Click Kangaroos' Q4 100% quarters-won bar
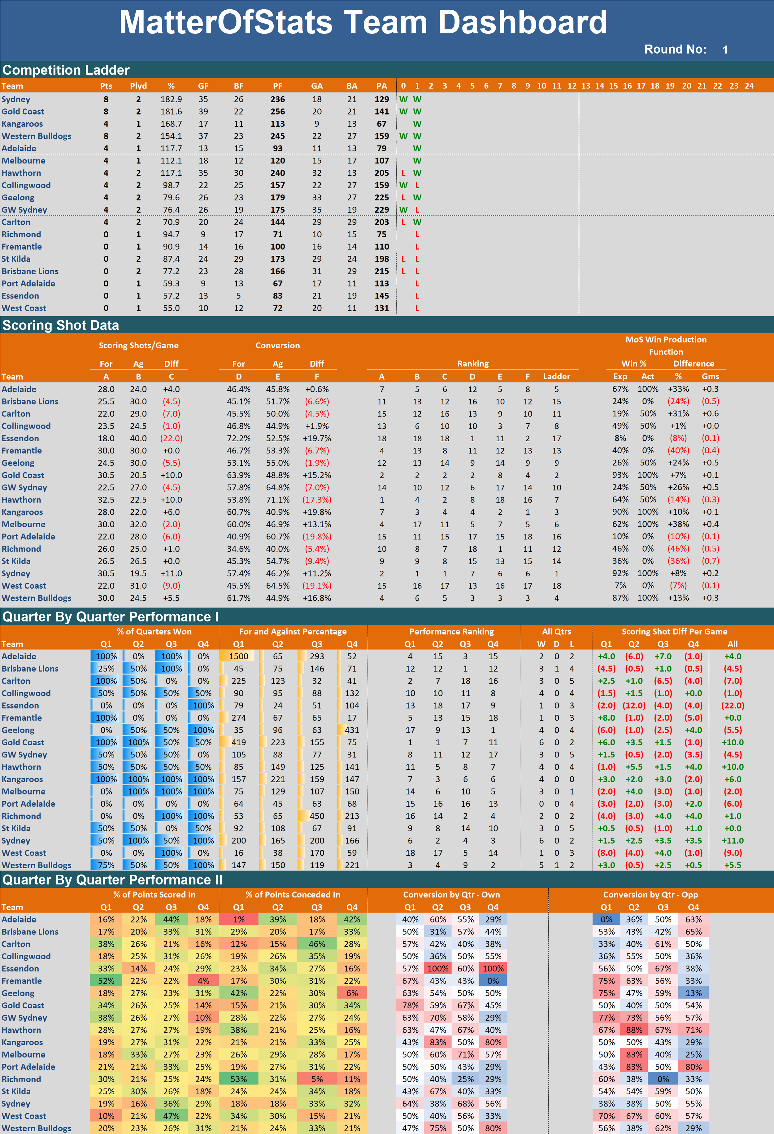Image resolution: width=774 pixels, height=1134 pixels. (x=203, y=779)
